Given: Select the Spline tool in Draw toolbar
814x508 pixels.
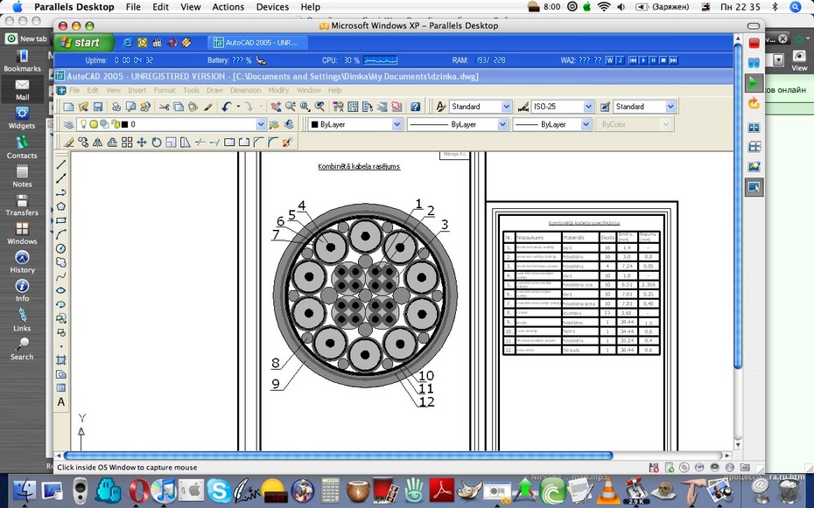Looking at the screenshot, I should coord(60,276).
